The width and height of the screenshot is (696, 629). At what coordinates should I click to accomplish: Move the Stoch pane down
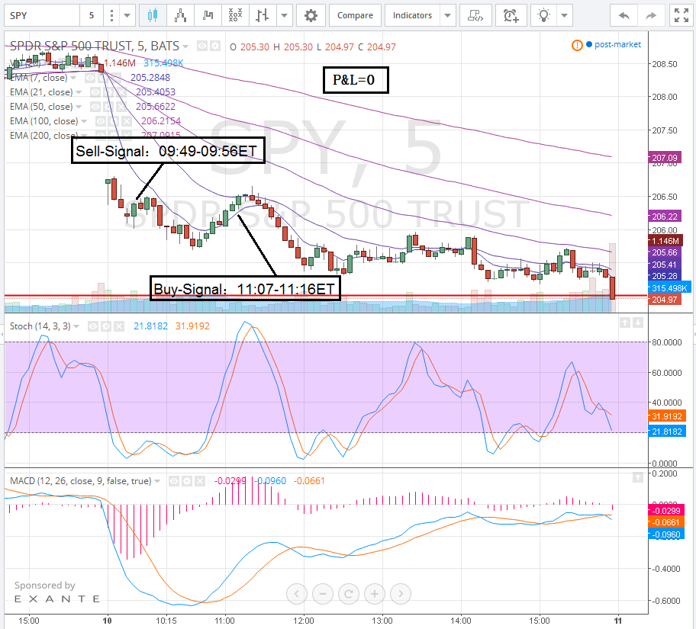point(638,323)
